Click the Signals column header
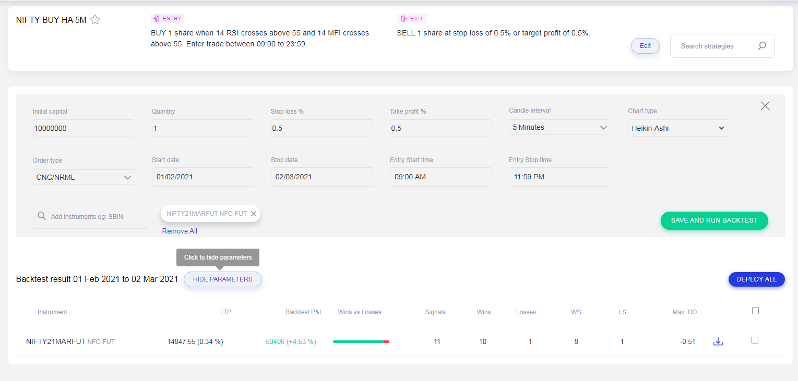 435,312
